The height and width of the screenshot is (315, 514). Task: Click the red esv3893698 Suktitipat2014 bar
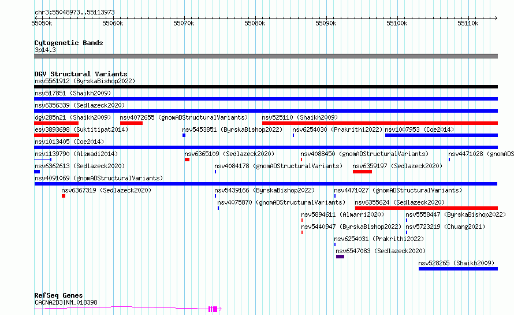pos(57,135)
